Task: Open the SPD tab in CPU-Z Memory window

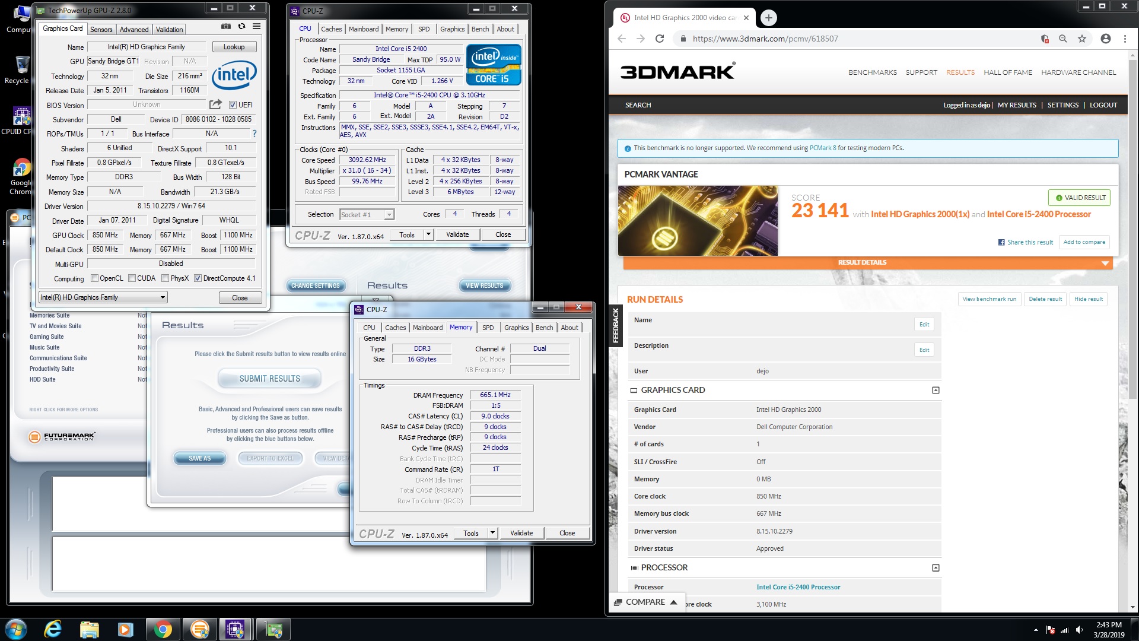Action: [x=488, y=328]
